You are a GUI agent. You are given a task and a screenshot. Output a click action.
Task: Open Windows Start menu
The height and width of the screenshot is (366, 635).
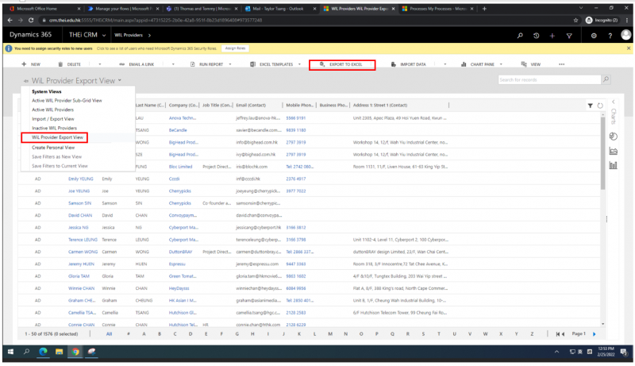click(10, 352)
